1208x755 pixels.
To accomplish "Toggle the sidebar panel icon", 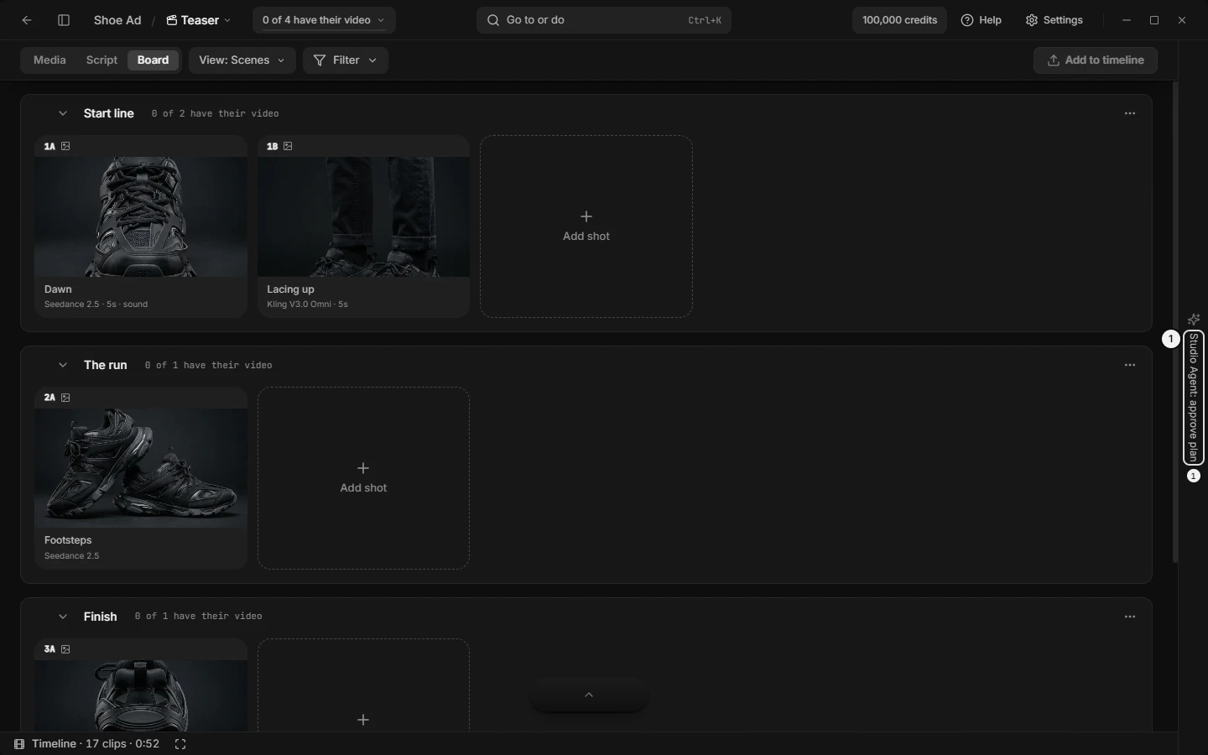I will pos(64,20).
